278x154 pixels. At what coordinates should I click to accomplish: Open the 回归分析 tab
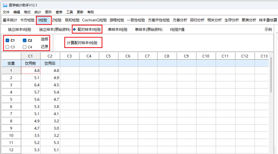point(197,20)
